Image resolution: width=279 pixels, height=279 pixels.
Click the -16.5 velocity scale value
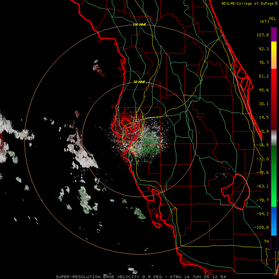click(x=263, y=145)
